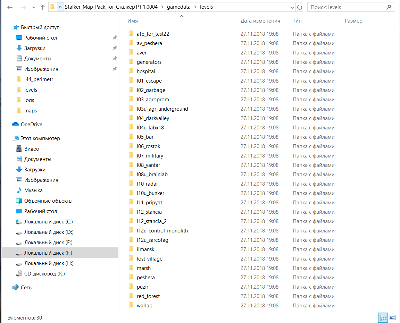Select the l01_escape folder
Screen dimensions: 400x323
(149, 81)
